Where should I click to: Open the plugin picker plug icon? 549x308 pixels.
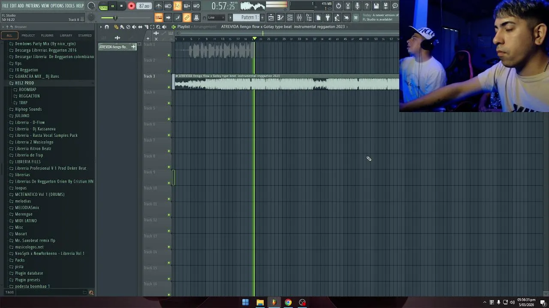click(x=328, y=18)
